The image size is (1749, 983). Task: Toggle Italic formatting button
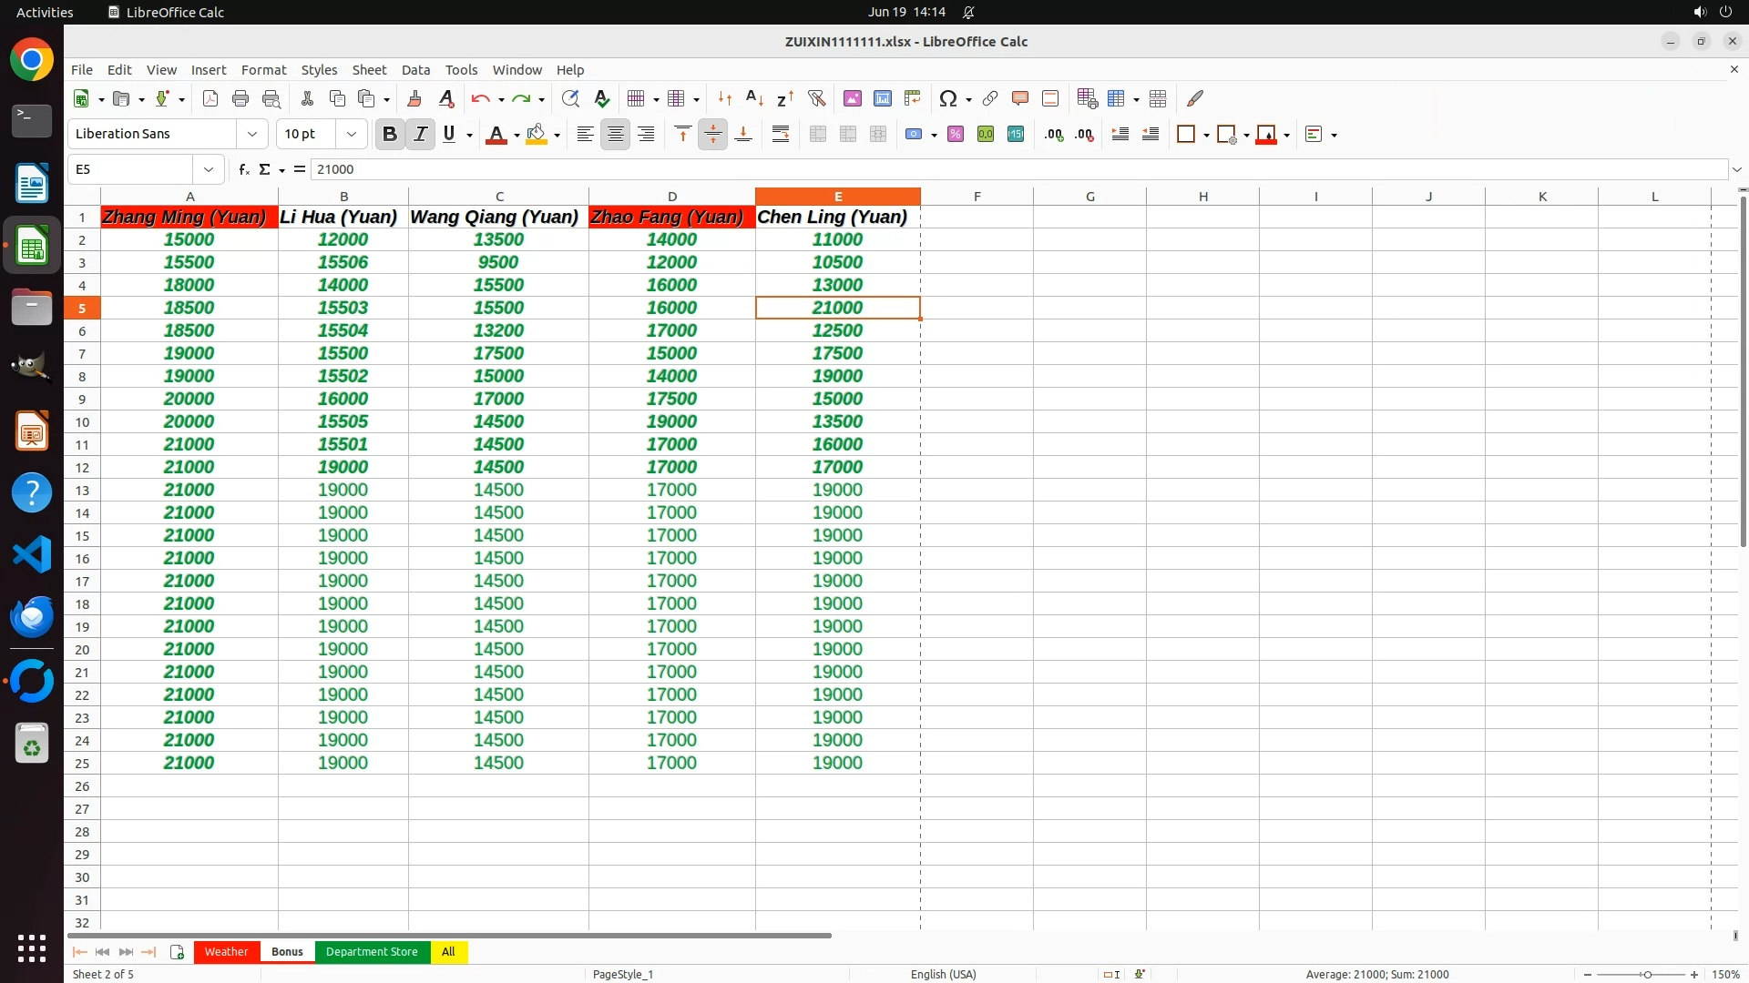[420, 134]
